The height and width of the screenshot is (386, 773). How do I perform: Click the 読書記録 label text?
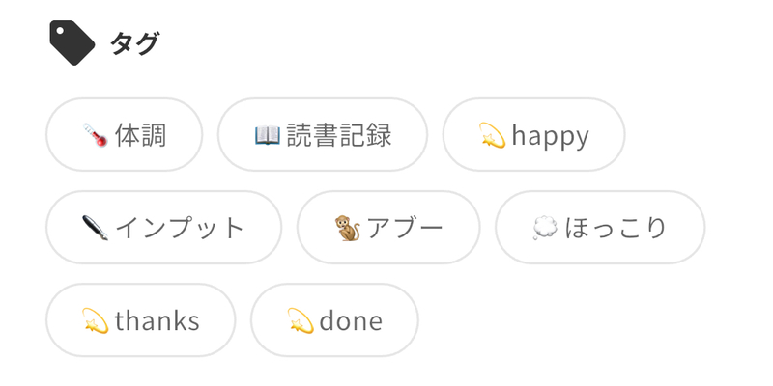click(339, 135)
